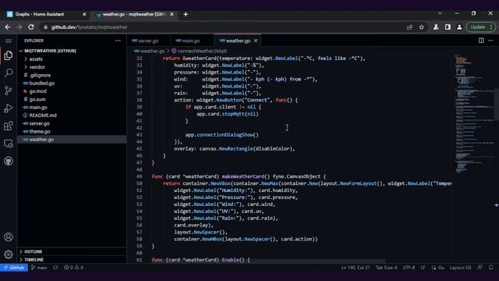Screen dimensions: 499x281
Task: Close the weather.go editor tab
Action: click(x=256, y=41)
